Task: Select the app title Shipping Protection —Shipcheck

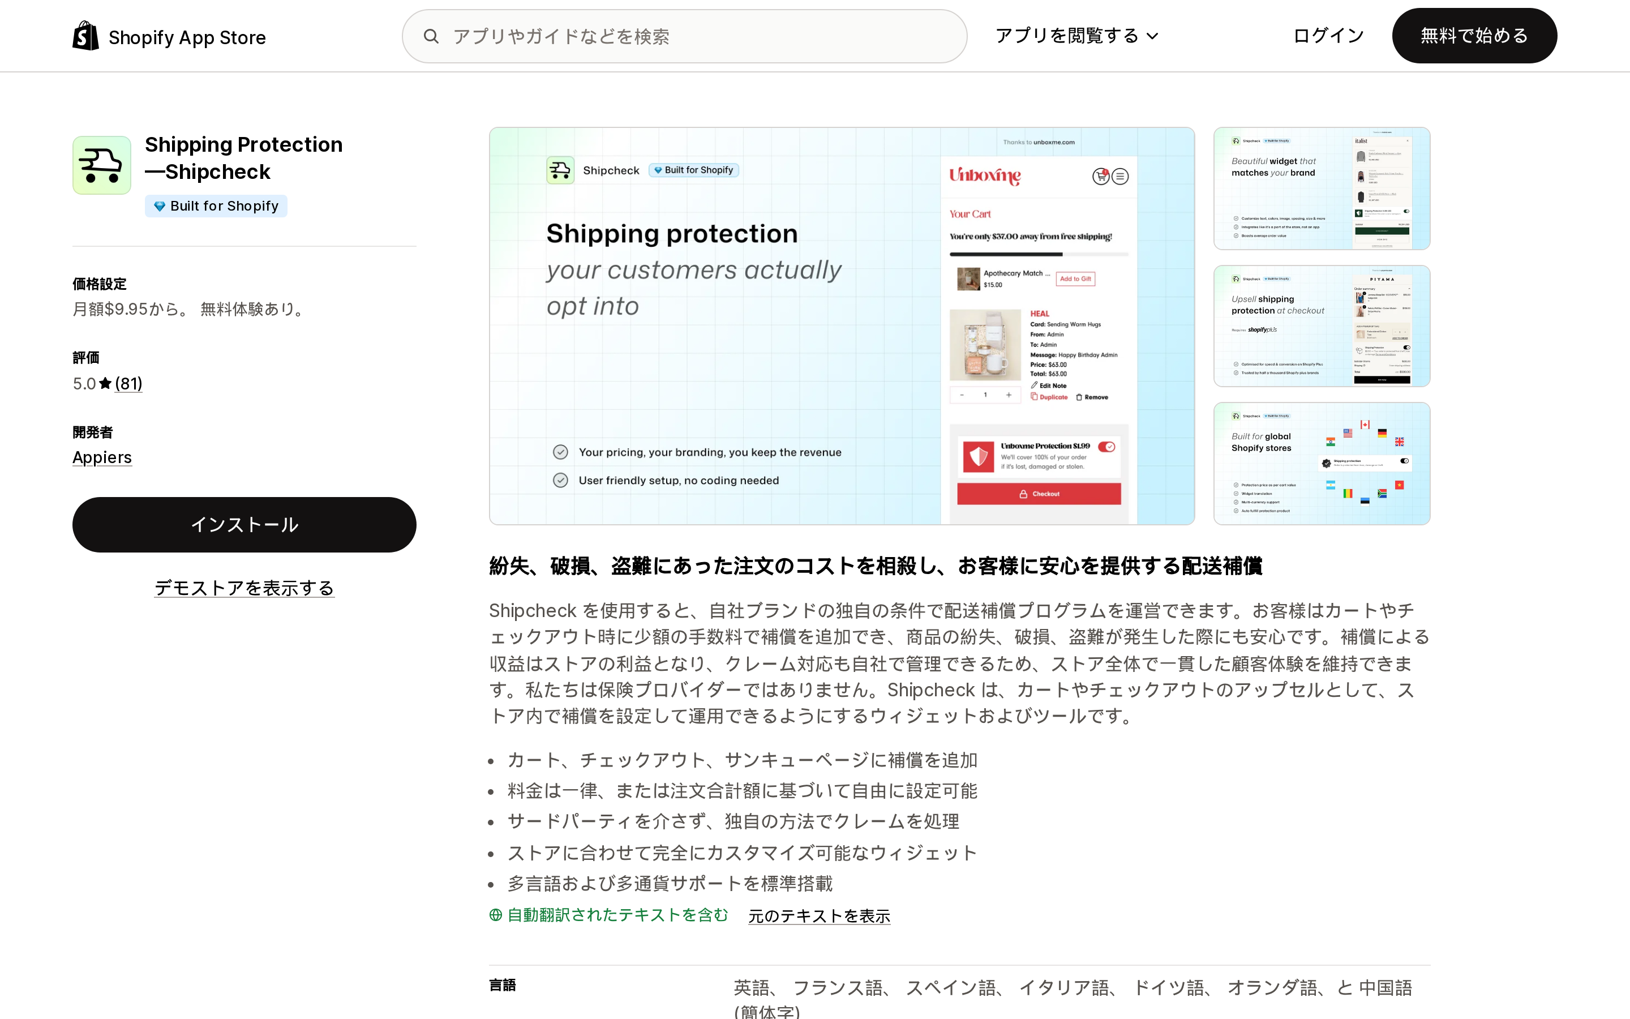Action: 244,158
